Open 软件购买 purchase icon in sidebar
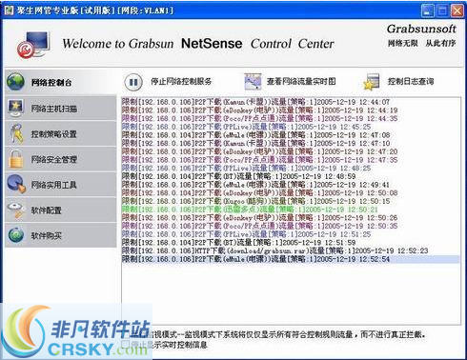 16,235
